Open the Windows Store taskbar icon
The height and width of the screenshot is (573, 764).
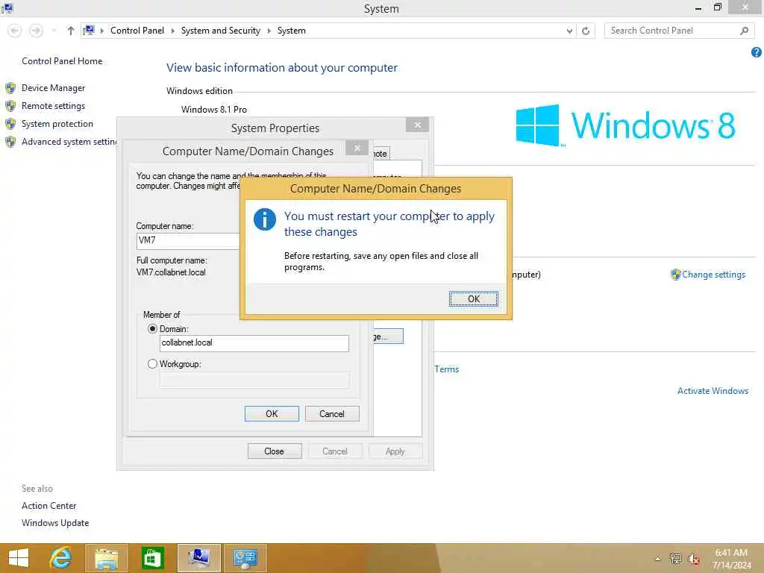pyautogui.click(x=152, y=558)
